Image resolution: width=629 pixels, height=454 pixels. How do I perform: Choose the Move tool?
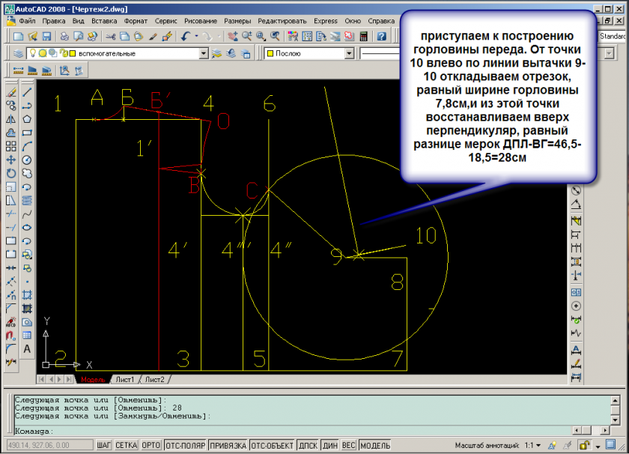[x=11, y=160]
